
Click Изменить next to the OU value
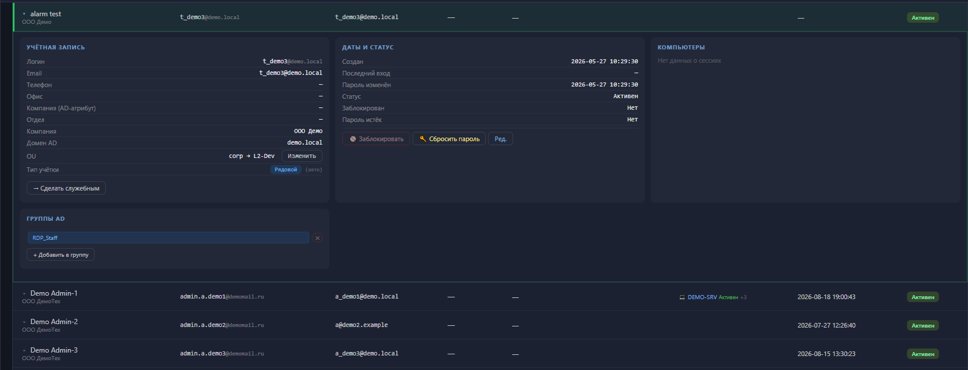pyautogui.click(x=302, y=156)
